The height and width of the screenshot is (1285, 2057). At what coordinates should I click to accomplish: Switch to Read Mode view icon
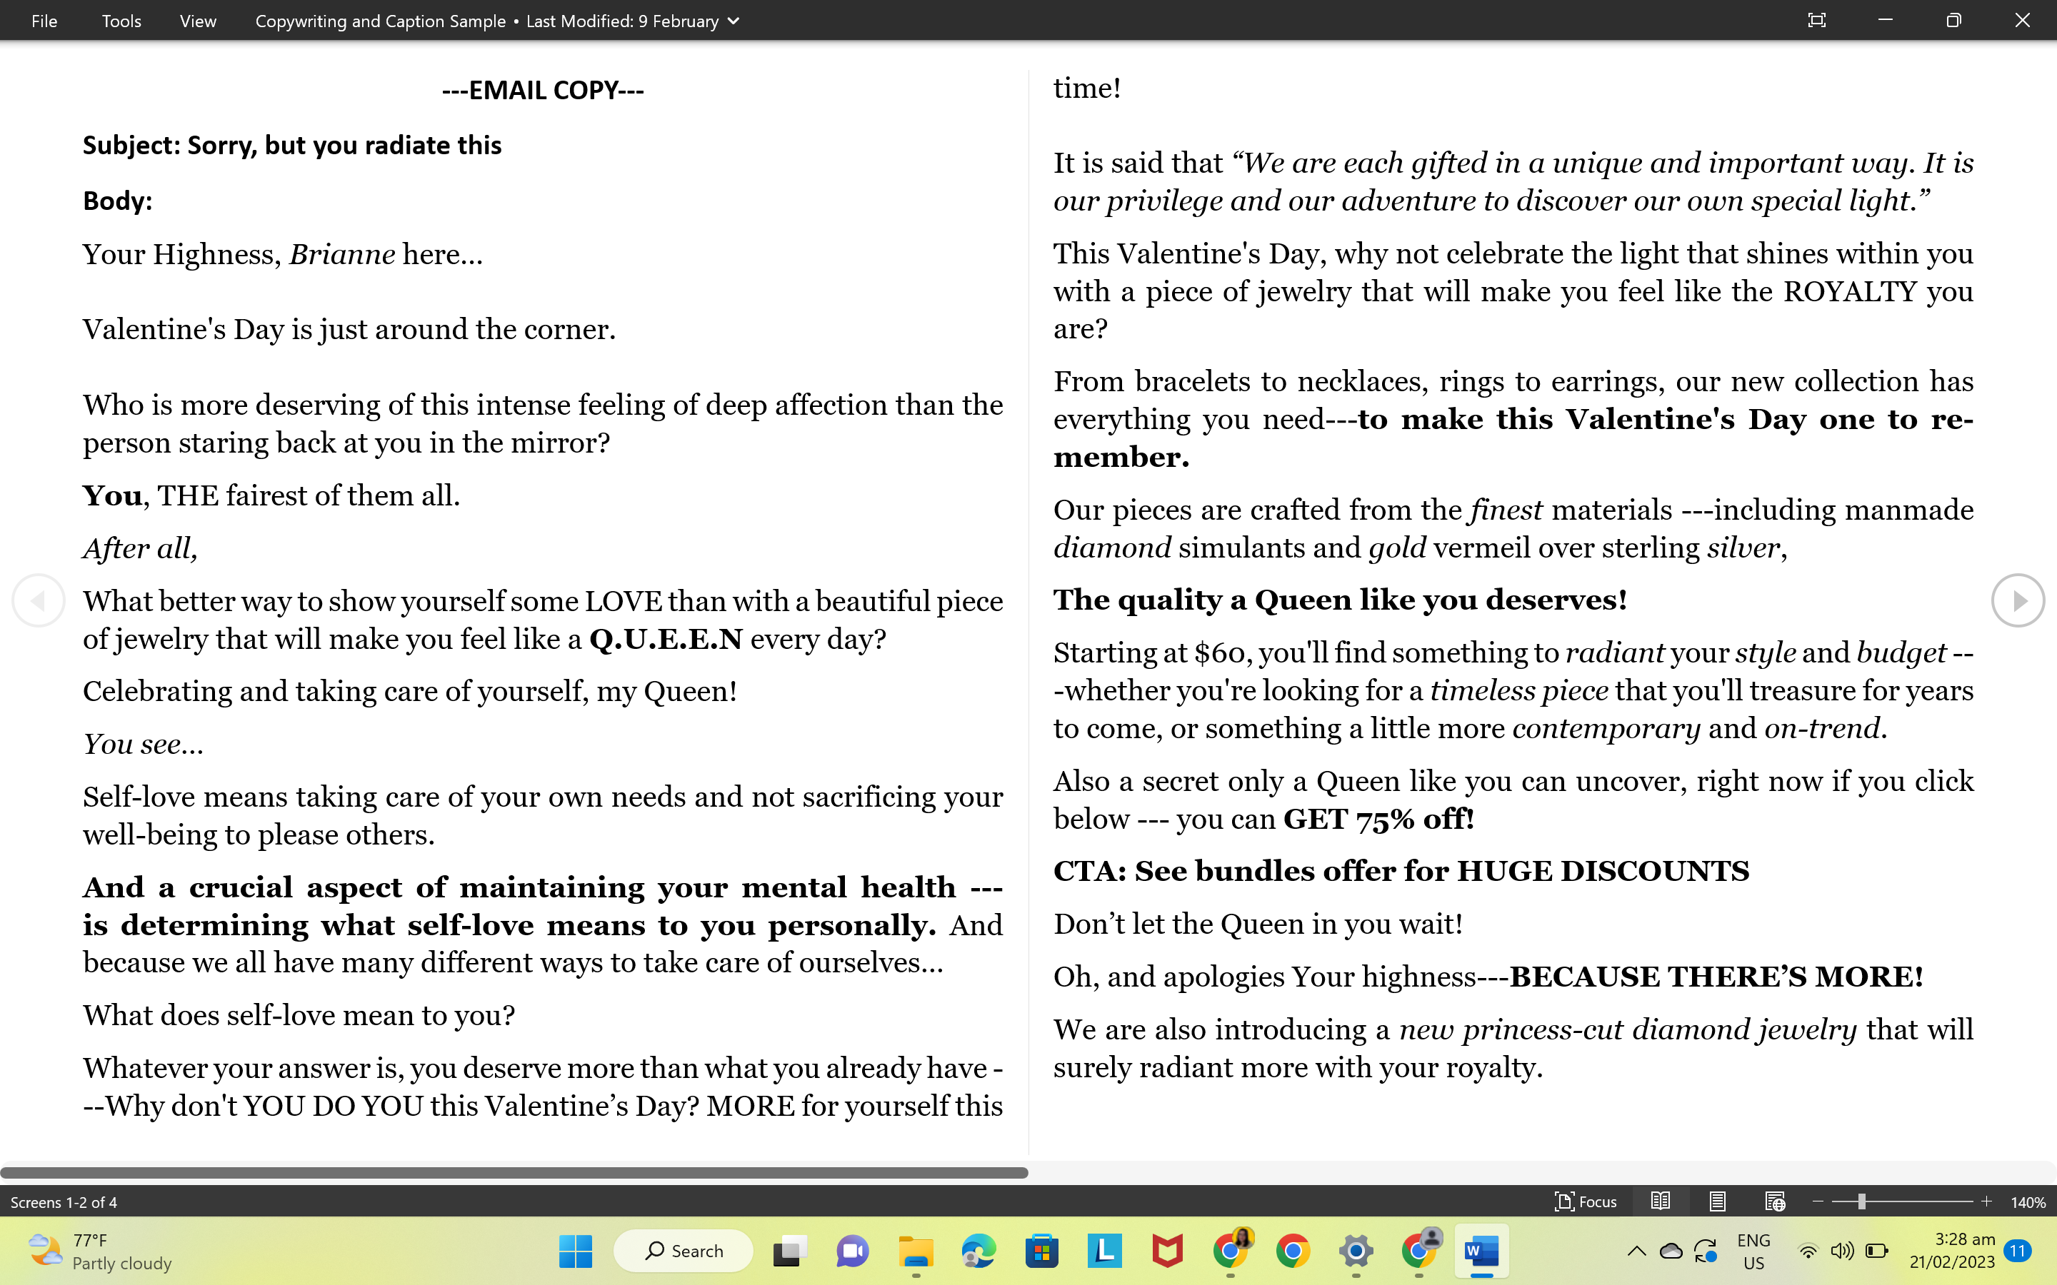[x=1660, y=1201]
